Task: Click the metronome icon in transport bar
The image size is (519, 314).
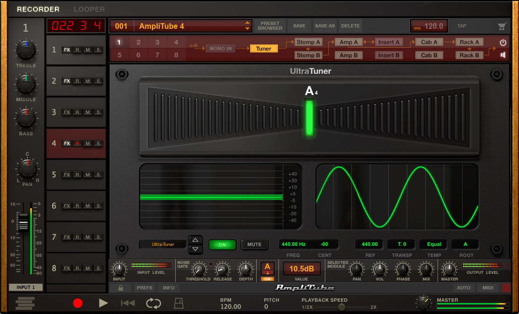Action: click(x=179, y=303)
